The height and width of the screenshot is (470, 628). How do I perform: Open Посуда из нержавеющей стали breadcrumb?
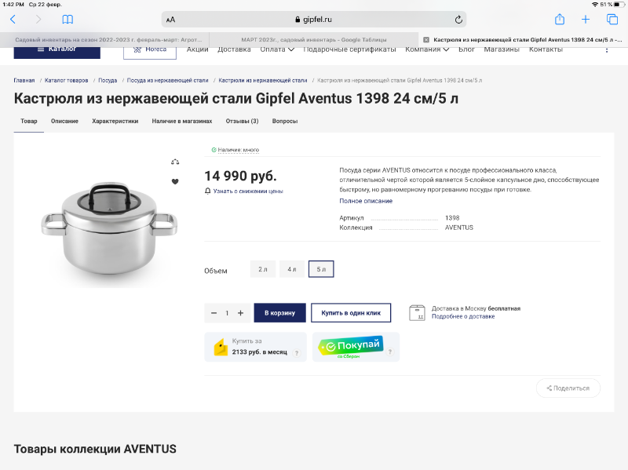[167, 81]
